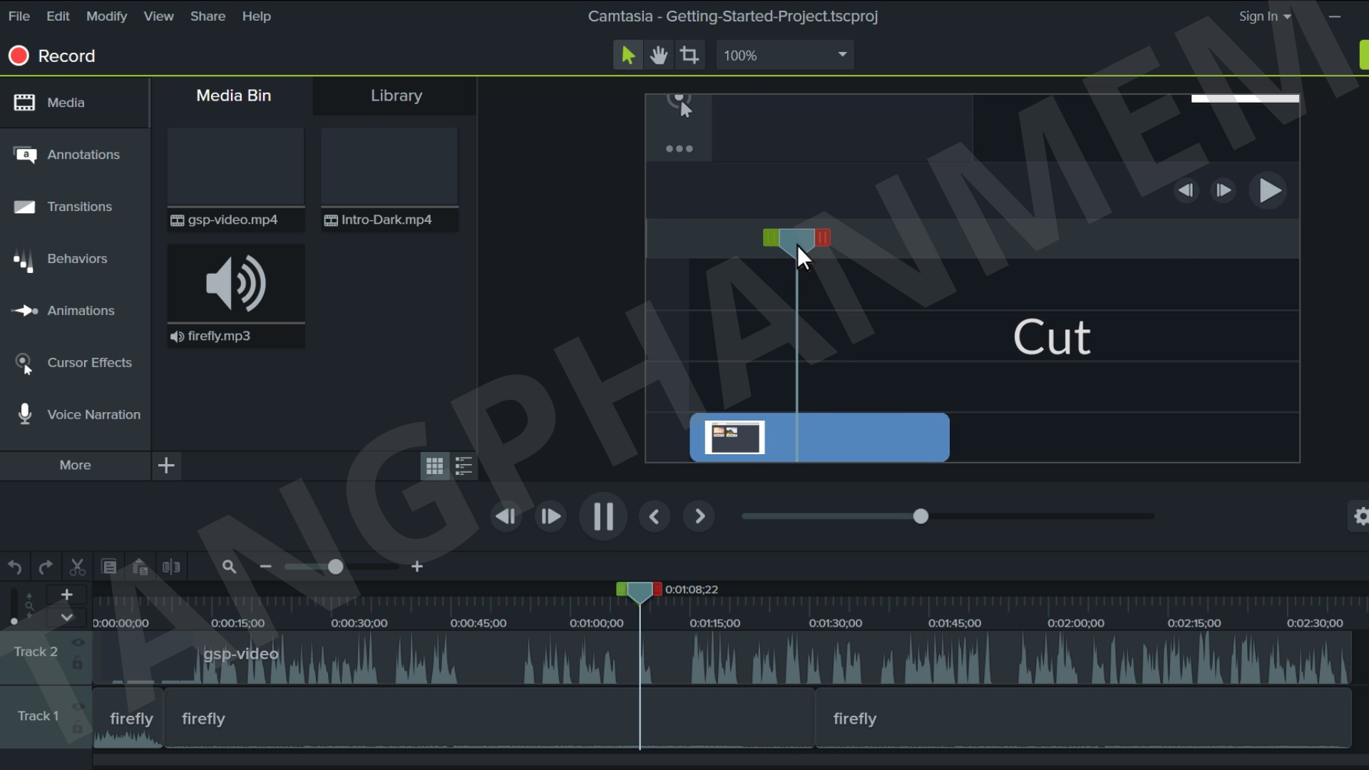Viewport: 1369px width, 770px height.
Task: Select the Crop tool
Action: (x=689, y=55)
